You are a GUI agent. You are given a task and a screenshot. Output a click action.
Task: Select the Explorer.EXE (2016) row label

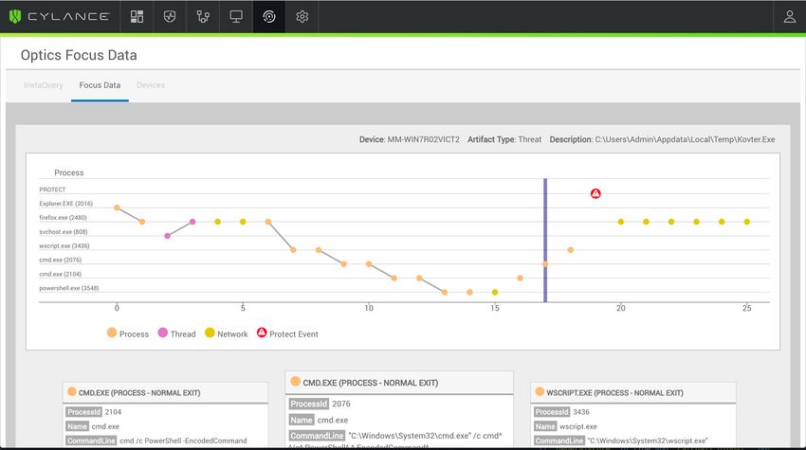coord(65,204)
